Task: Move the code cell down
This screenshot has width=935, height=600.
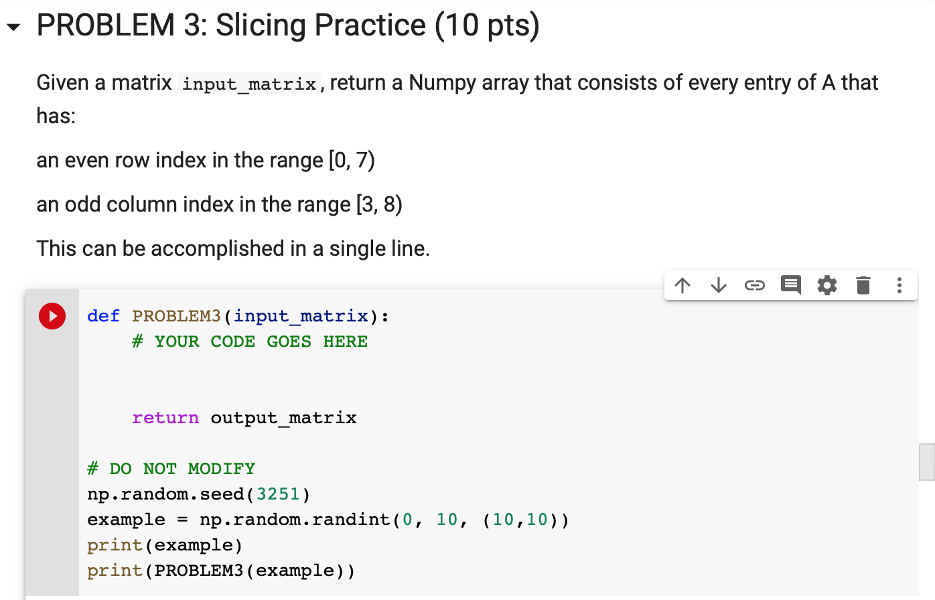Action: point(719,285)
